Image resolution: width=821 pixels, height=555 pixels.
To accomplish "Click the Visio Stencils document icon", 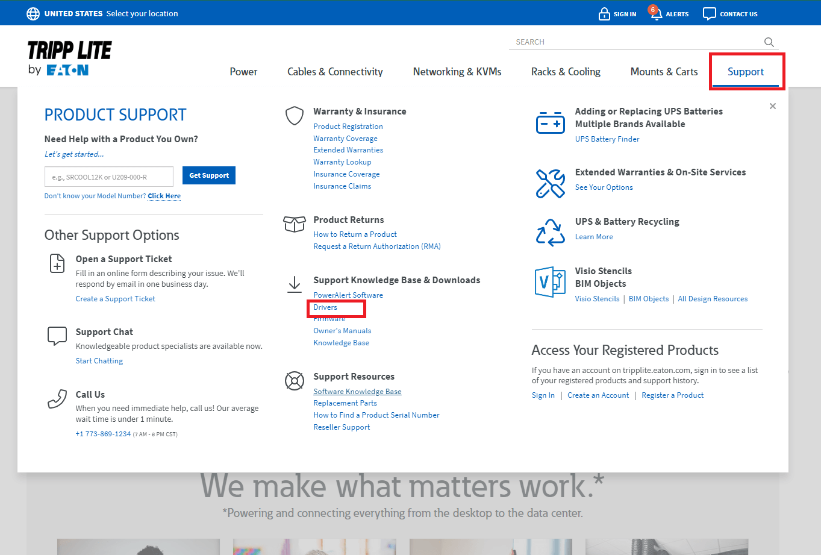I will (x=550, y=282).
